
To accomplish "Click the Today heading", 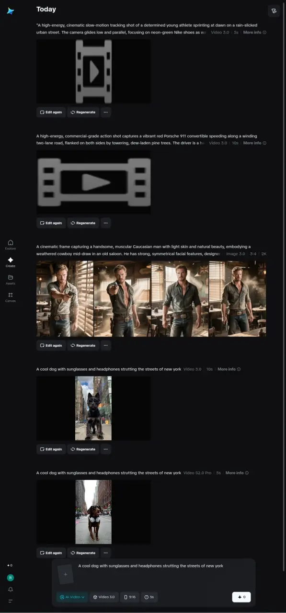I will 46,9.
